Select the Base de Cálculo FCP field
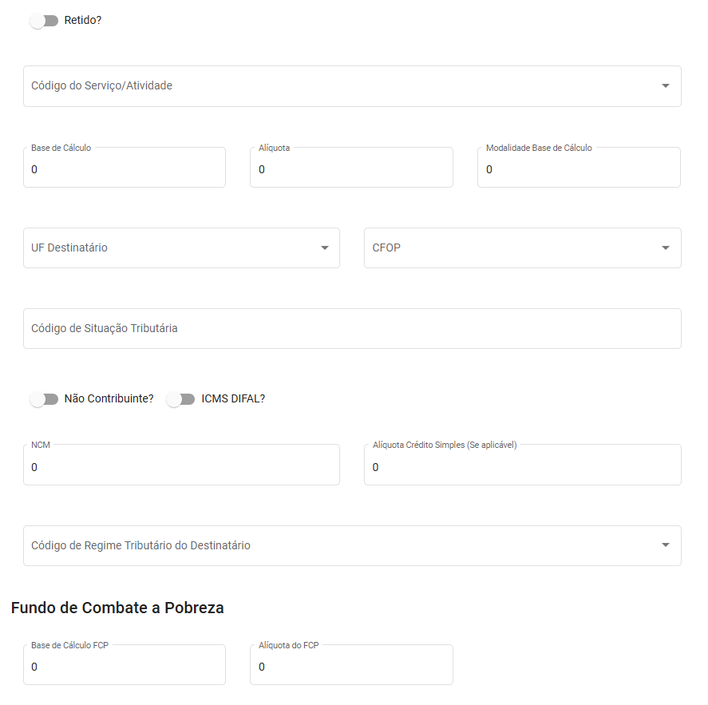The height and width of the screenshot is (705, 708). (x=124, y=667)
